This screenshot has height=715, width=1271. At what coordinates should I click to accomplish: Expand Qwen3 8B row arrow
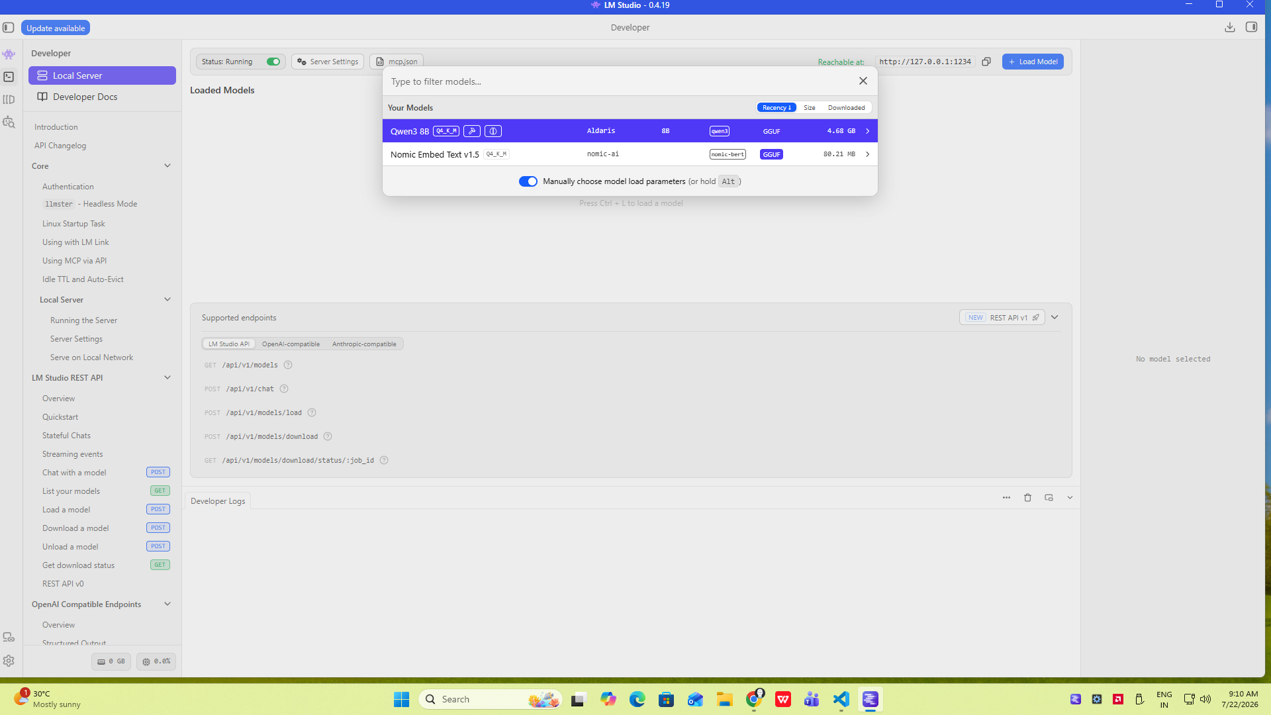(x=867, y=131)
